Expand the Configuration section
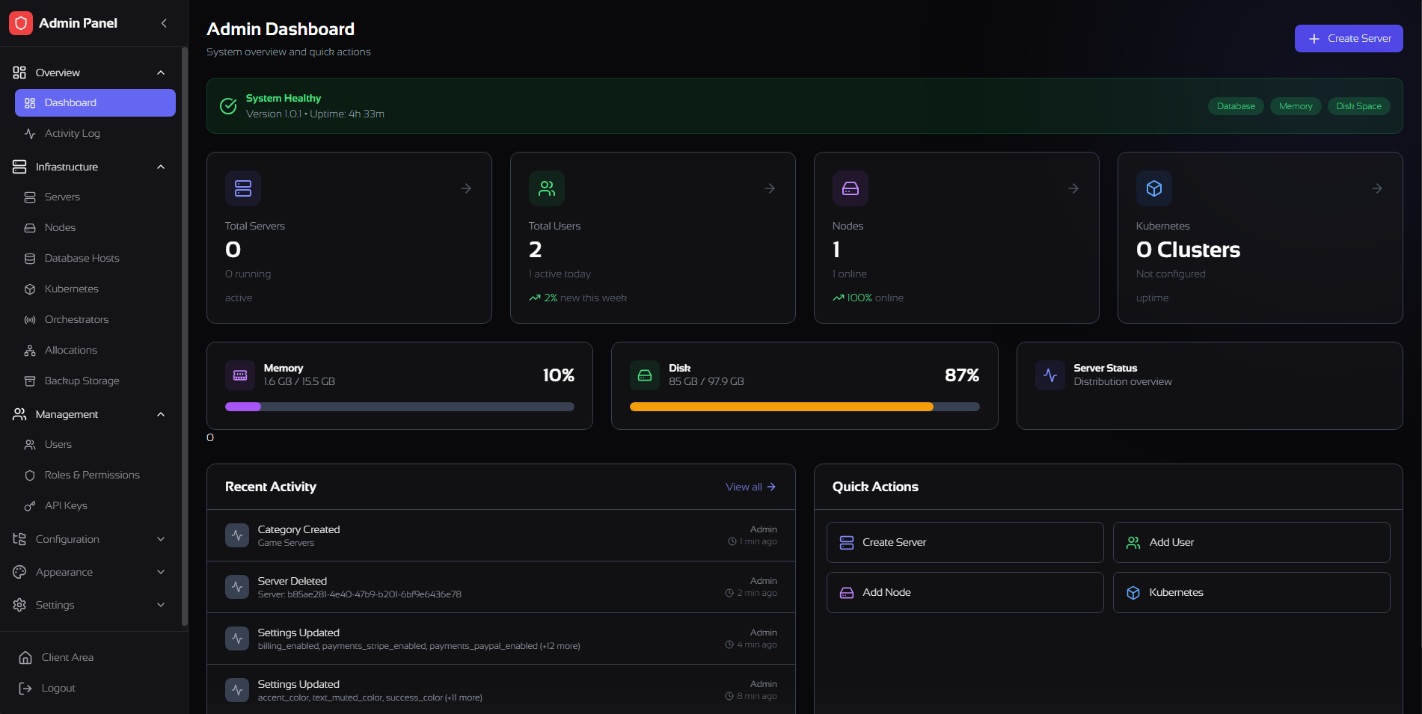Screen dimensions: 1422x714 tap(160, 538)
